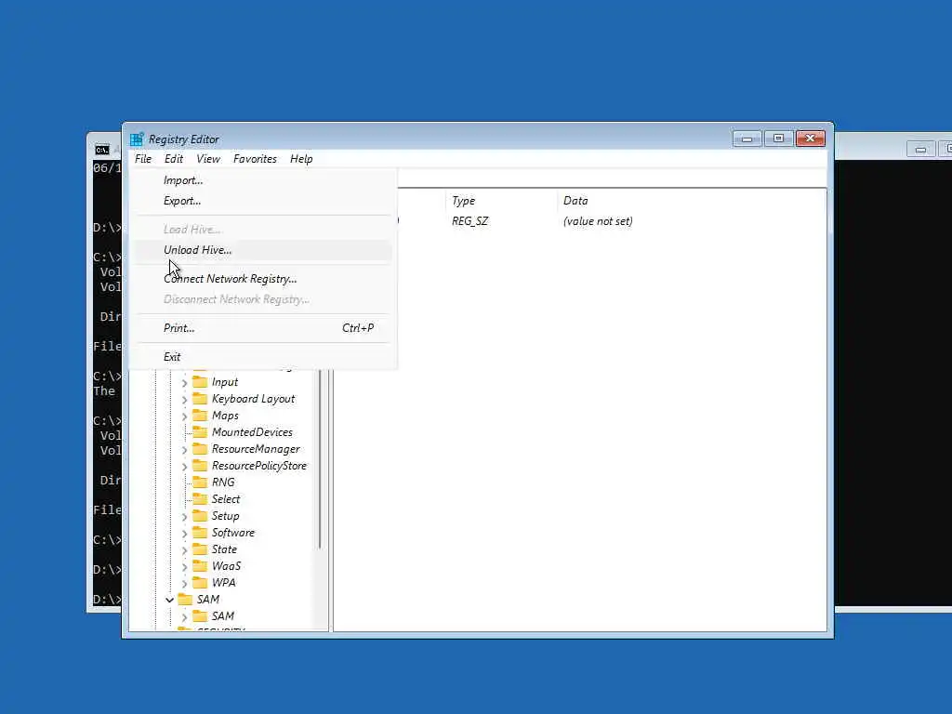Viewport: 952px width, 714px height.
Task: Click the REG_SZ type cell
Action: 469,221
